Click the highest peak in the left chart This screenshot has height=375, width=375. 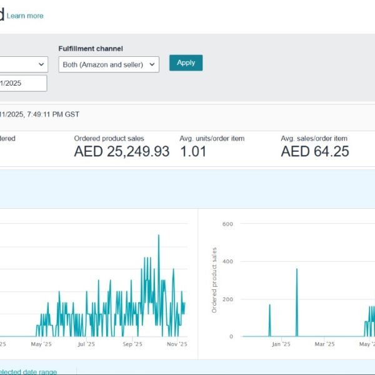[159, 236]
